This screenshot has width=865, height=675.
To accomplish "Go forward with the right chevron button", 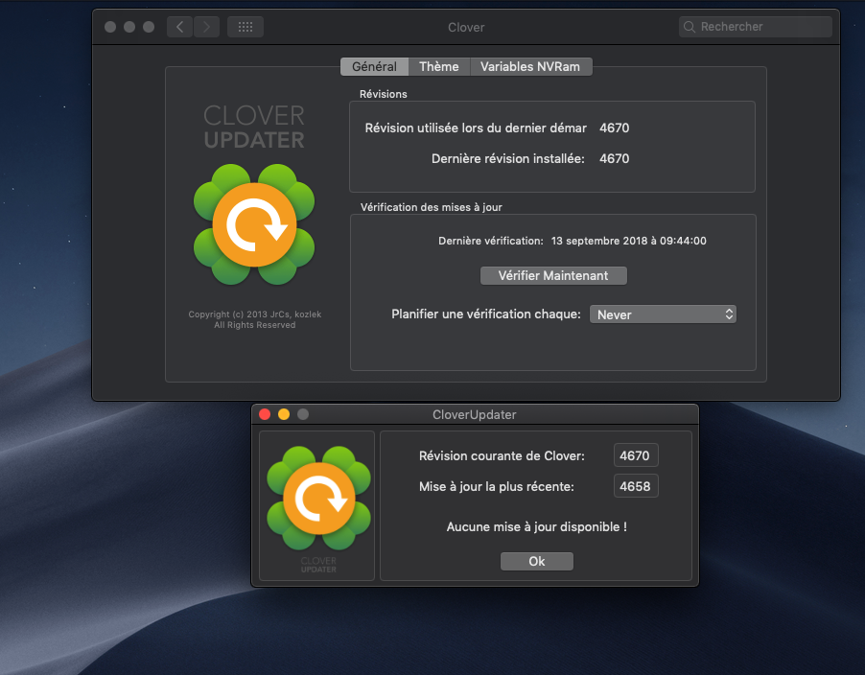I will click(206, 27).
